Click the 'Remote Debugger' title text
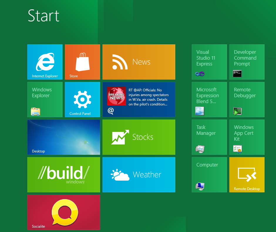This screenshot has width=276, height=232. 245,93
